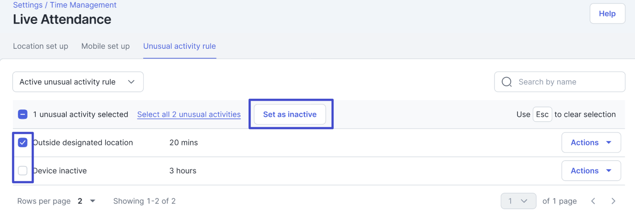
Task: Open Active unusual activity rule dropdown
Action: coord(78,82)
